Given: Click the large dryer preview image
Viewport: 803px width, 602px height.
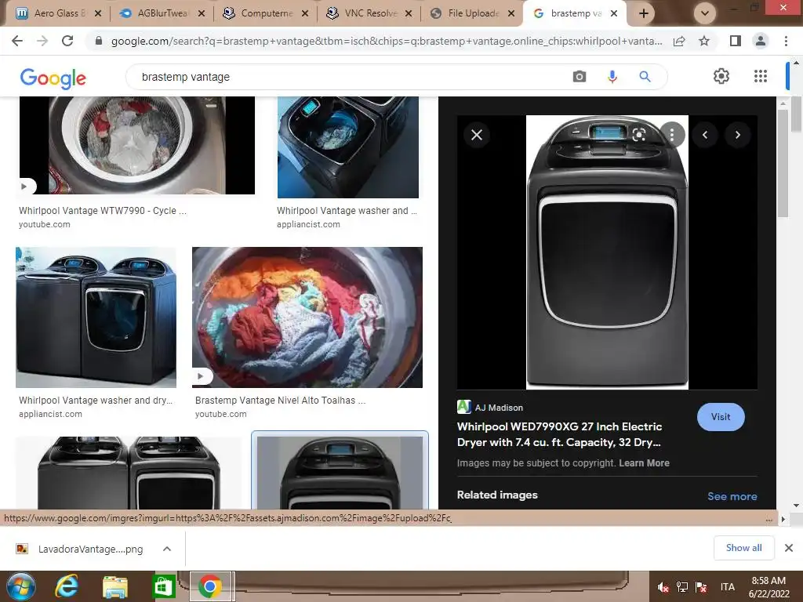Looking at the screenshot, I should click(x=607, y=252).
